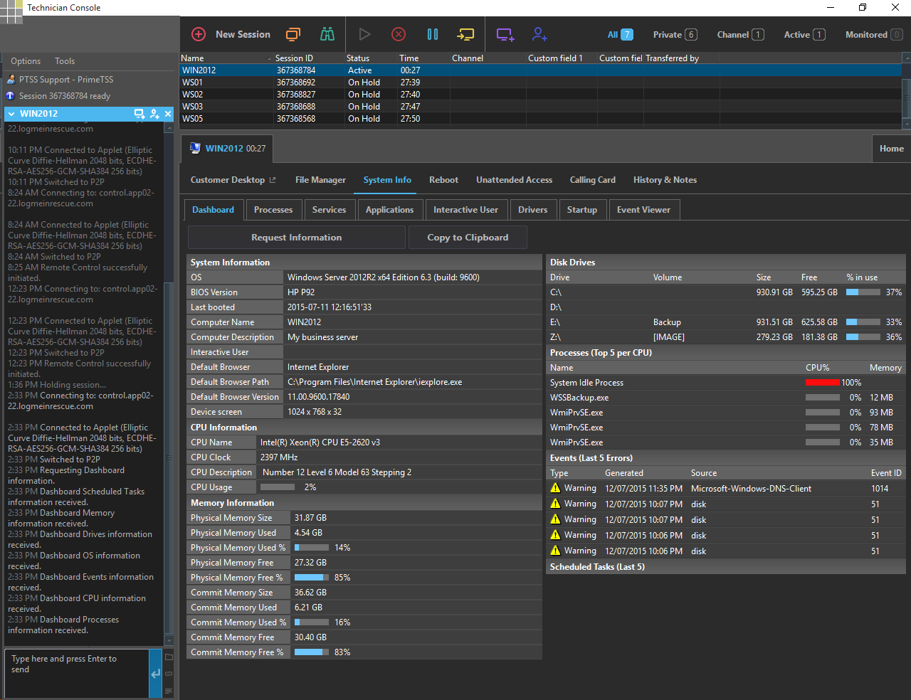Select the Interactive User sub-tab
The width and height of the screenshot is (911, 700).
[466, 210]
